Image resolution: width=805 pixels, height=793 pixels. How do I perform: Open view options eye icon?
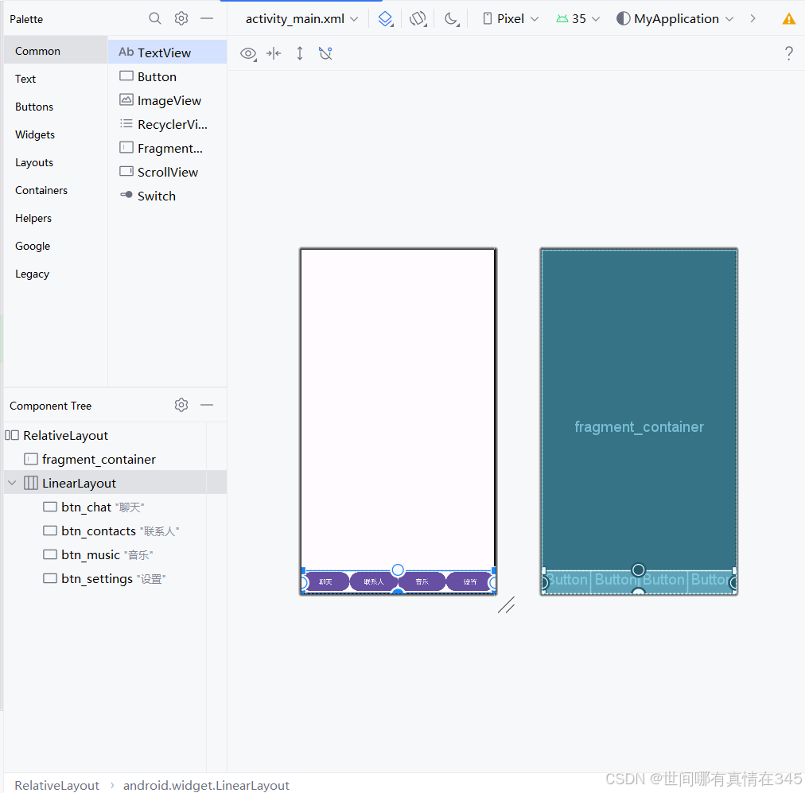pos(248,53)
